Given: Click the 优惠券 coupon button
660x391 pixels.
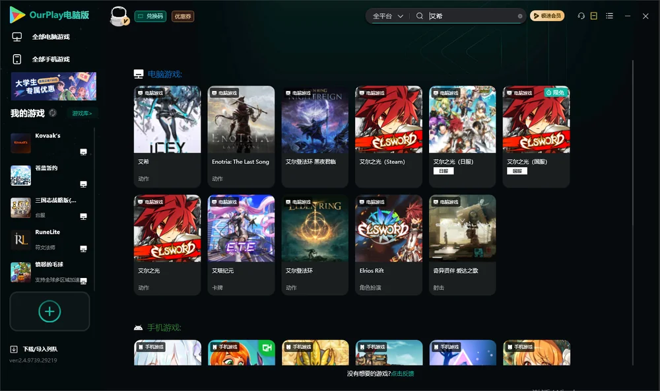Looking at the screenshot, I should point(183,17).
